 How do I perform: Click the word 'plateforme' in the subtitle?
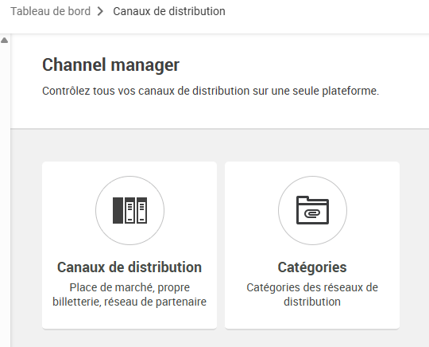pyautogui.click(x=350, y=91)
